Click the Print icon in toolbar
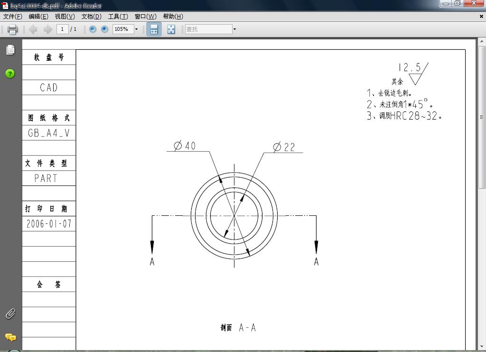The height and width of the screenshot is (352, 486). (12, 29)
